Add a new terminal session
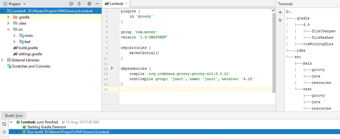The height and width of the screenshot is (139, 340). [x=280, y=12]
